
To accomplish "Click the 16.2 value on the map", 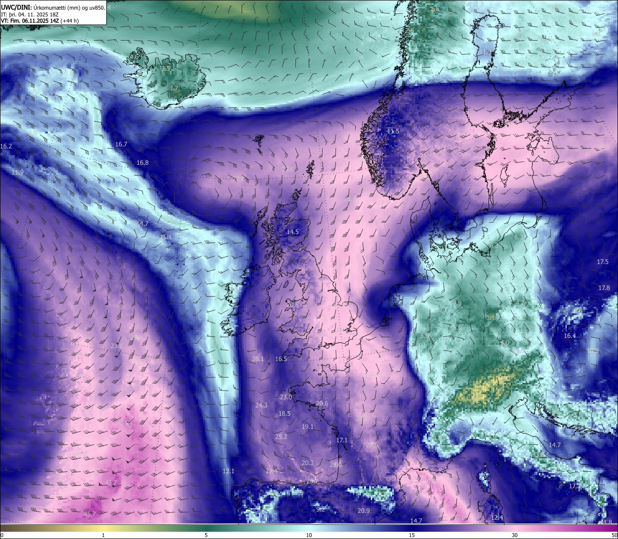I will (6, 146).
